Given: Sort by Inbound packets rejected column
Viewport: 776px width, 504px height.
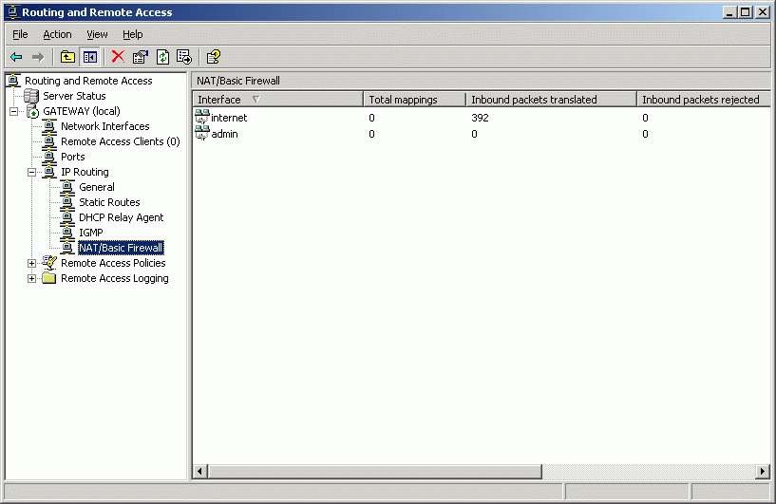Looking at the screenshot, I should click(x=703, y=100).
